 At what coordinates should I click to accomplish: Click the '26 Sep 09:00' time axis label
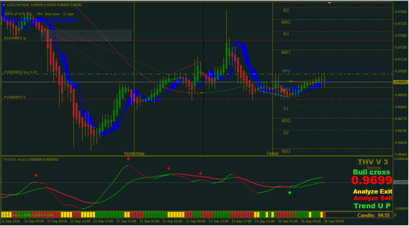click(334, 221)
